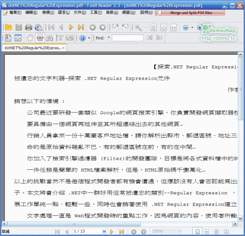The width and height of the screenshot is (245, 236).
Task: Switch to continuous facing page layout
Action: pos(216,232)
